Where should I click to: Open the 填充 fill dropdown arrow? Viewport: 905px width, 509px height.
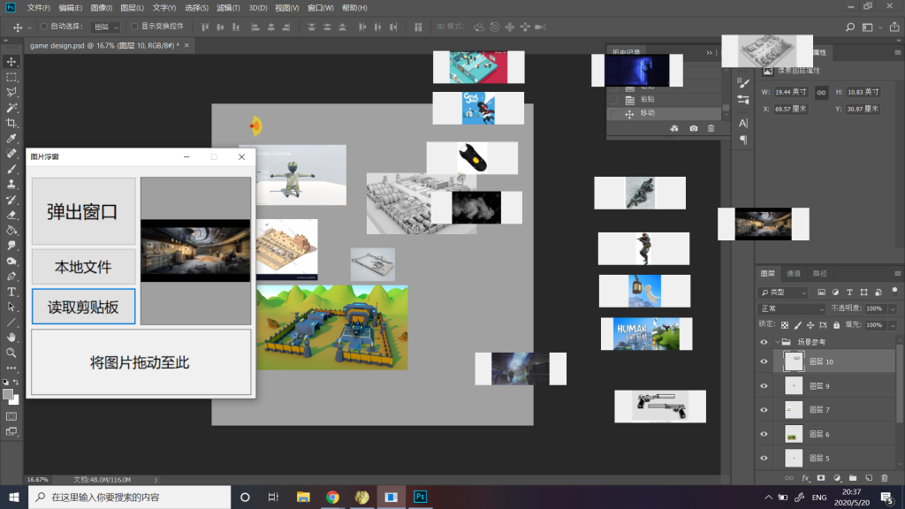pos(893,325)
